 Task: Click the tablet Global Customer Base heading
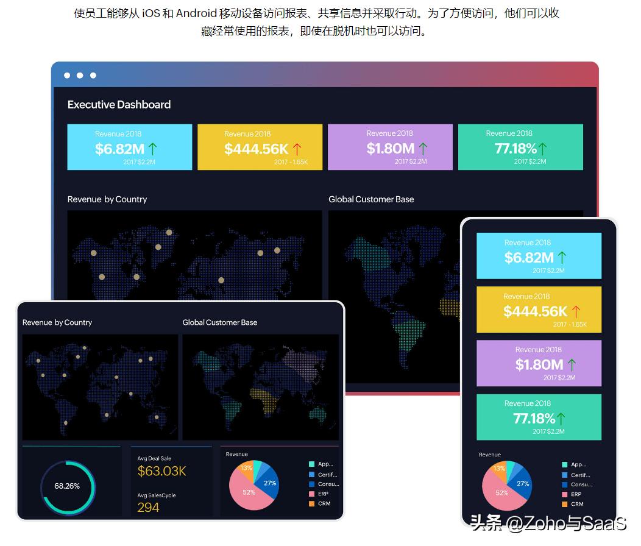coord(220,322)
